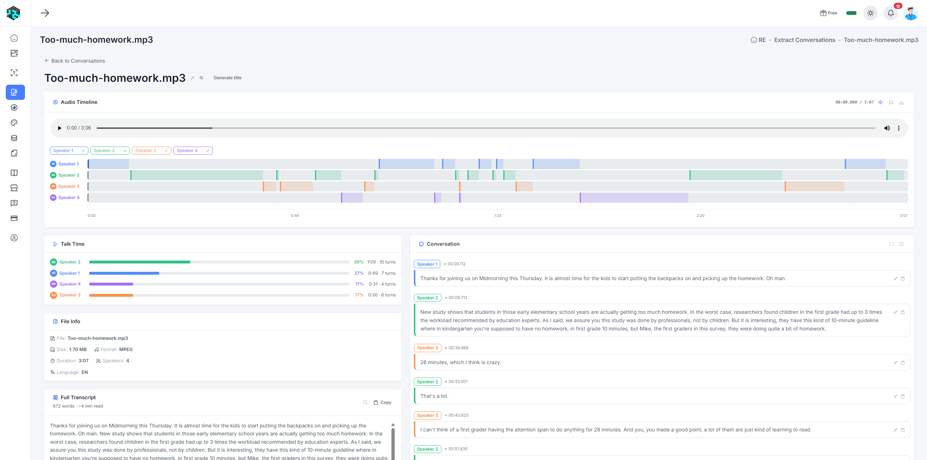The image size is (927, 460).
Task: Mute the audio player volume
Action: click(887, 128)
